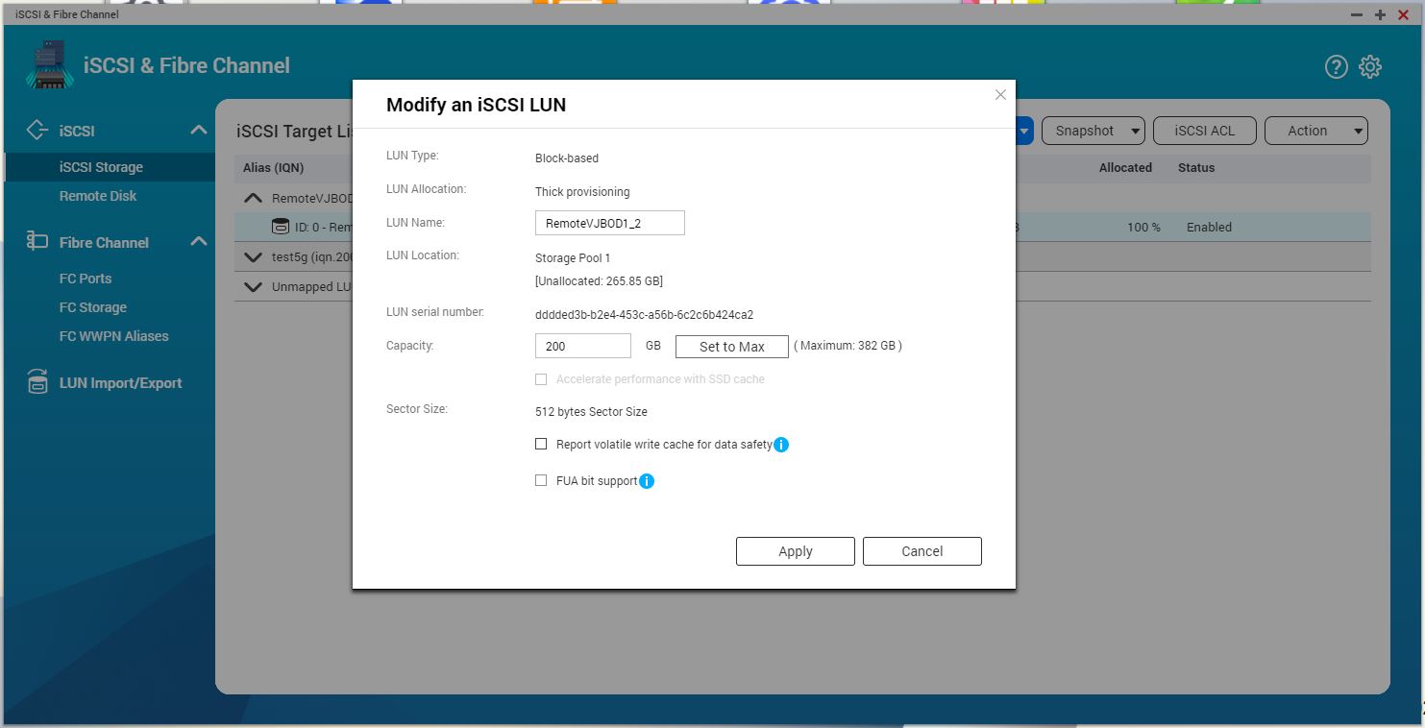Click info icon beside FUA bit support
Screen dimensions: 1425x728
pyautogui.click(x=647, y=481)
